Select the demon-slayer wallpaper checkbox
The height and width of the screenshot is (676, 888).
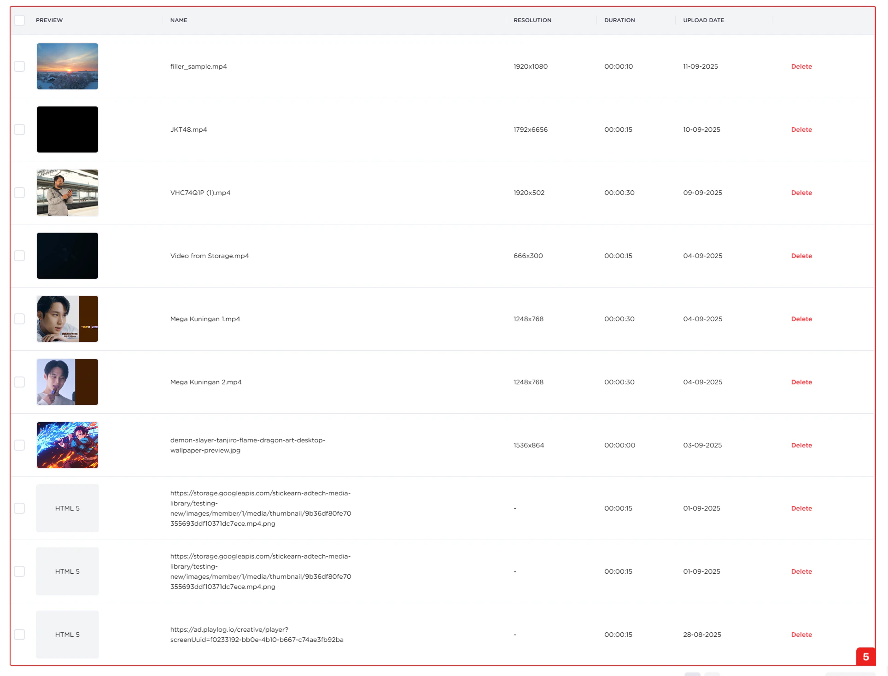[19, 445]
